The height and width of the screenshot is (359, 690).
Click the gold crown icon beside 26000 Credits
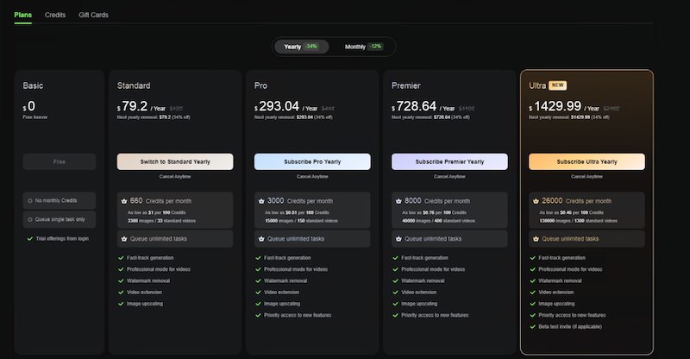535,201
